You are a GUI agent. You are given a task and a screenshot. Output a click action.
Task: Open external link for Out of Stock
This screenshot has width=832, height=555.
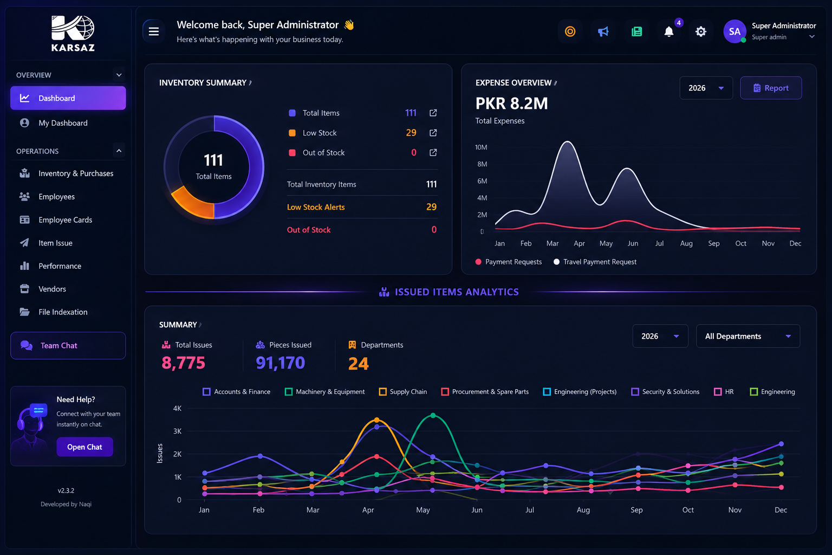pos(433,153)
